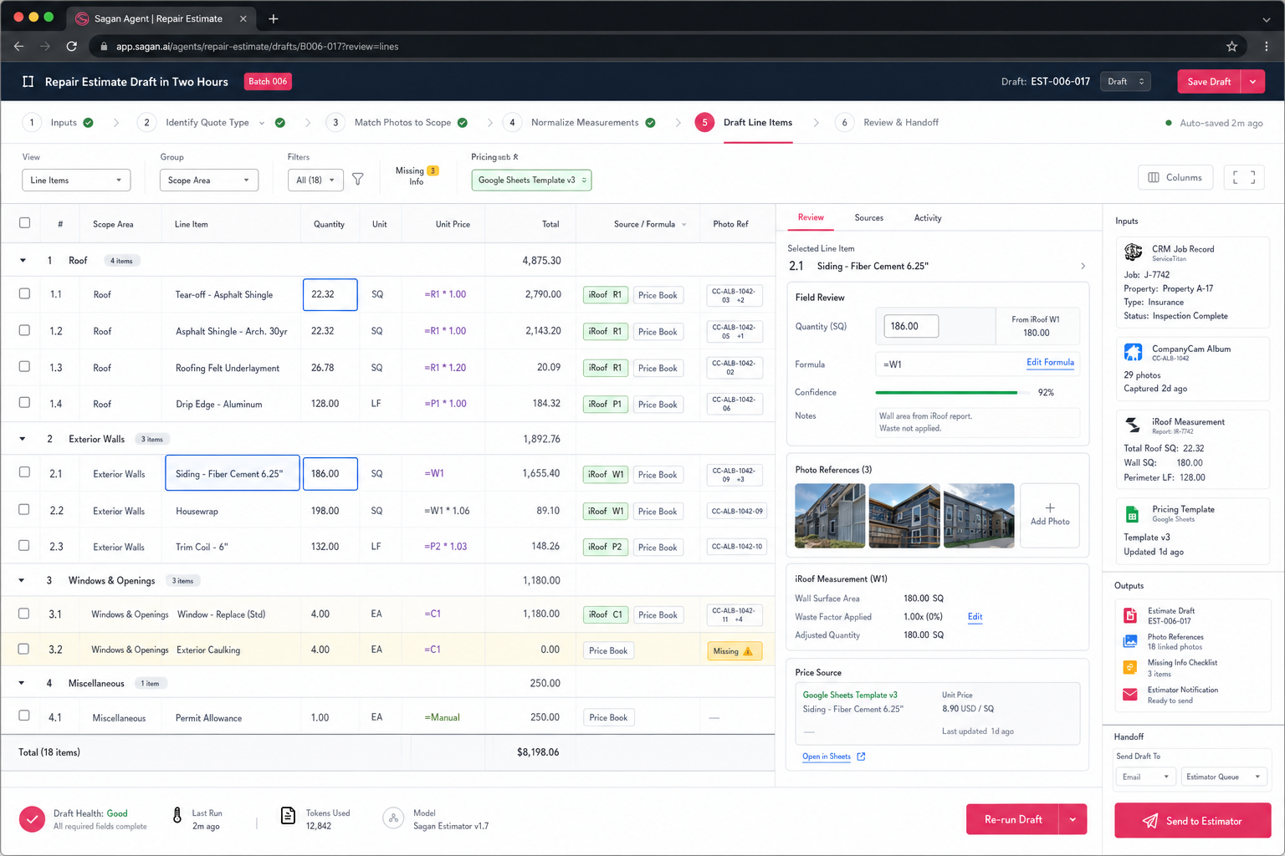Image resolution: width=1285 pixels, height=856 pixels.
Task: Collapse the Exterior Walls group
Action: (23, 439)
